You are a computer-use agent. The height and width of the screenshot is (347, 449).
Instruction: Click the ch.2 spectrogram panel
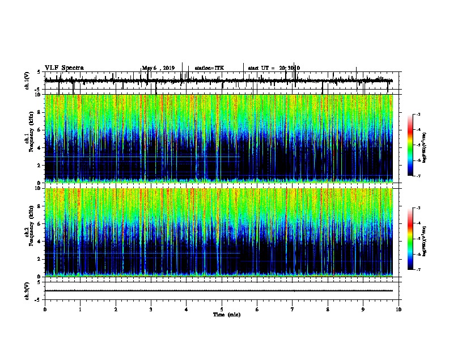pos(219,232)
